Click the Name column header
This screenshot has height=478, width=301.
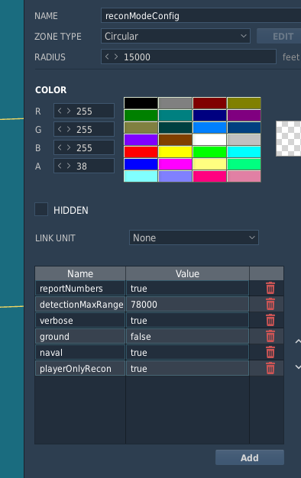[80, 273]
